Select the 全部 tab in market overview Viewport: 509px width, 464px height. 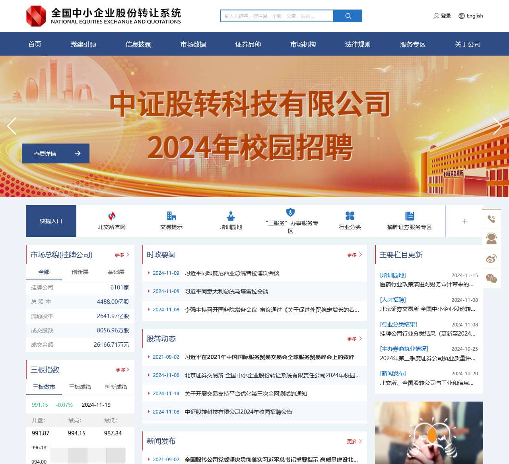44,272
